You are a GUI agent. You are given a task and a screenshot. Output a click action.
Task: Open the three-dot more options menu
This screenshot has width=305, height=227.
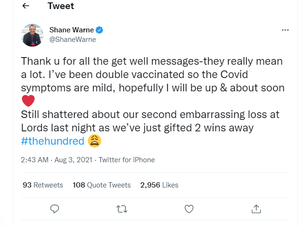click(x=285, y=30)
